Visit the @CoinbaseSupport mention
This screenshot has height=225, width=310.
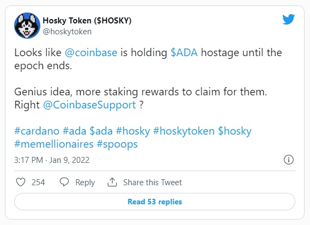coord(89,105)
